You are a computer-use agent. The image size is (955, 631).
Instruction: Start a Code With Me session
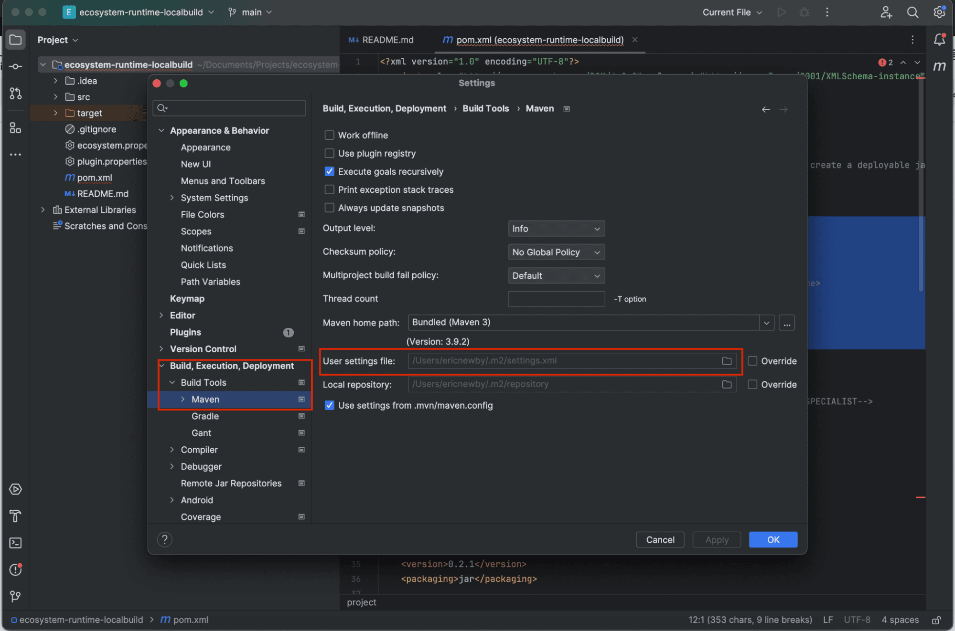[886, 12]
